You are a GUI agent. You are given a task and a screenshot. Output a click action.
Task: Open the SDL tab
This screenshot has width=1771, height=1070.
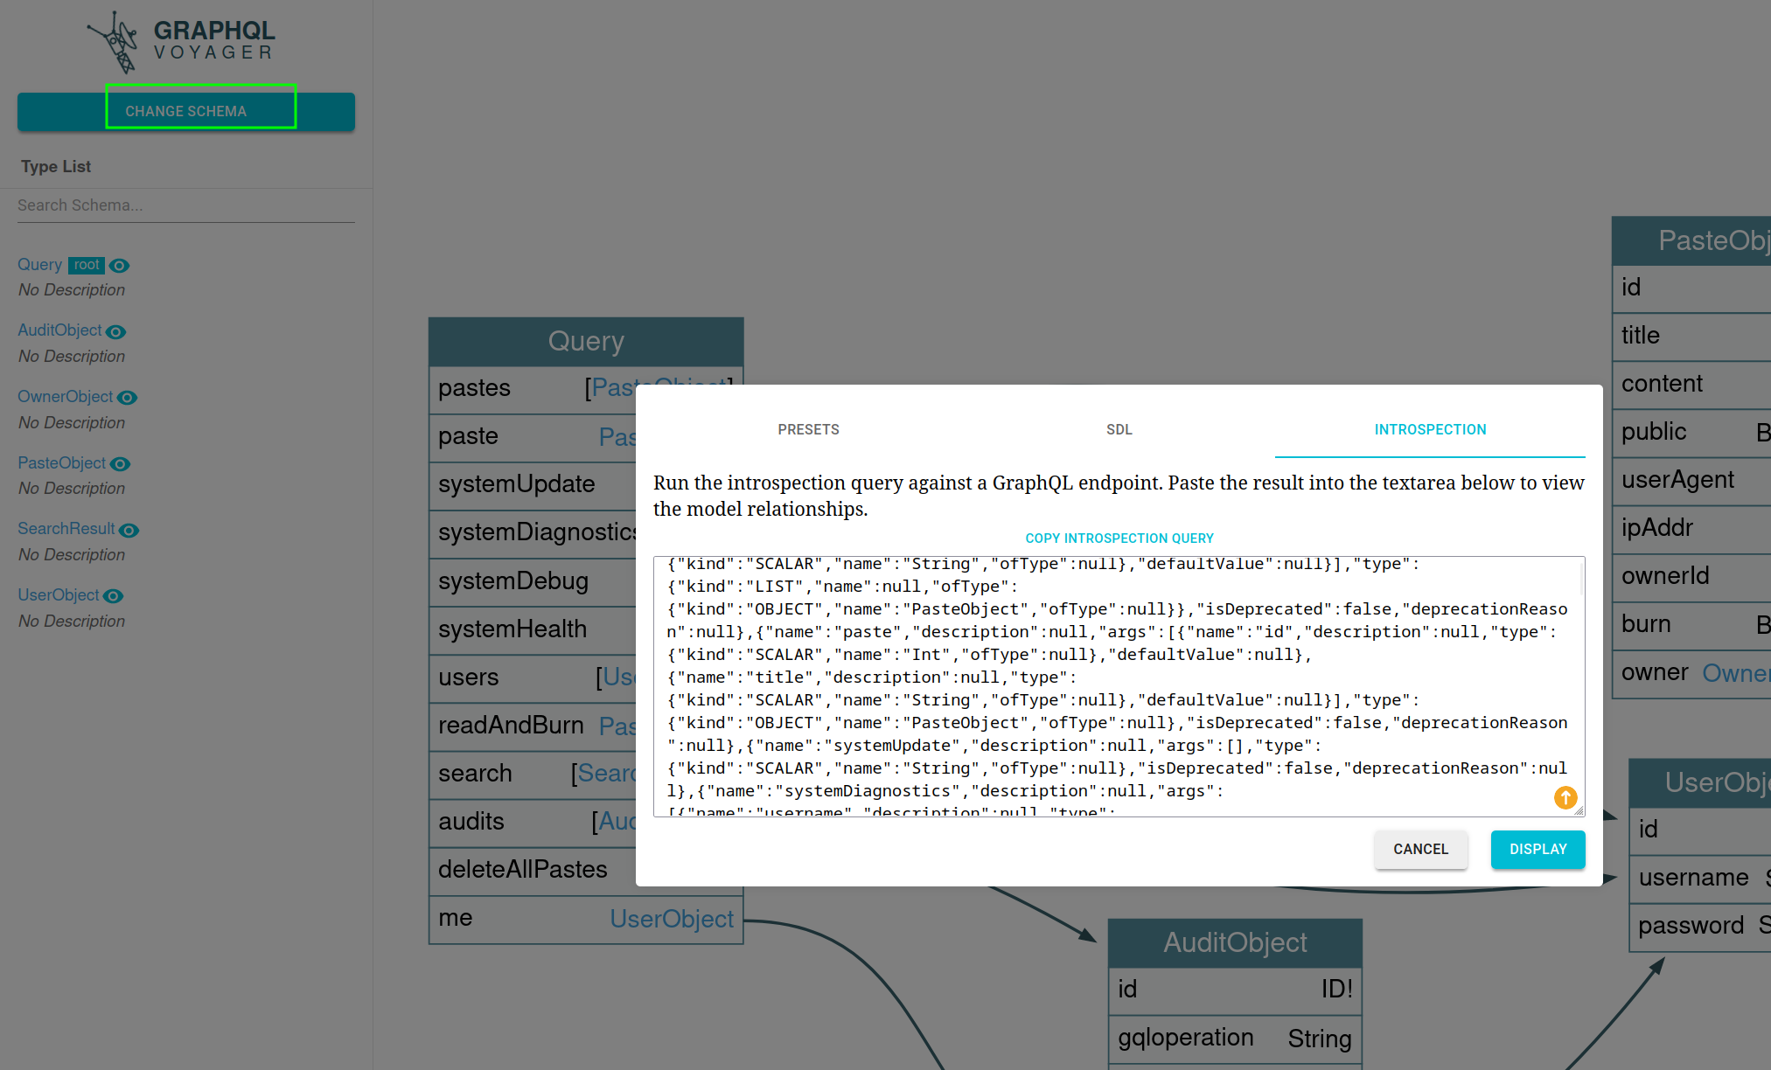1119,429
